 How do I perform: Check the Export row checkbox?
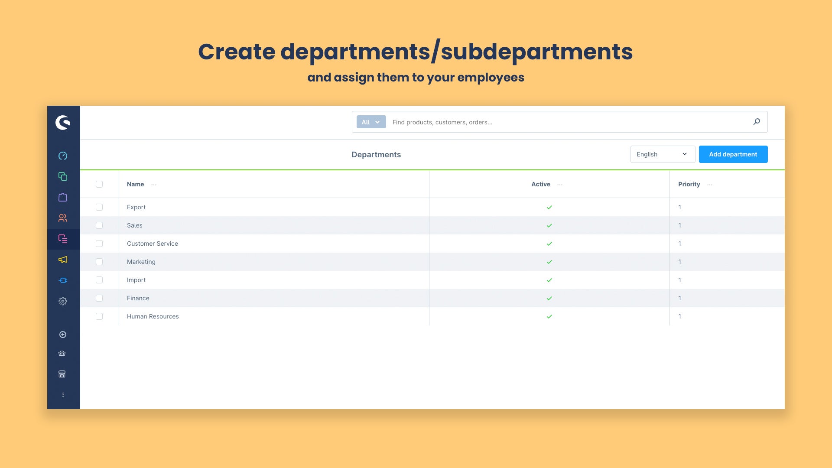[99, 207]
